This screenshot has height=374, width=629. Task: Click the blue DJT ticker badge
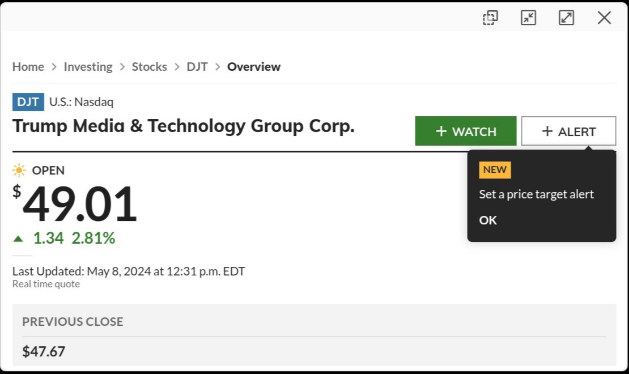pyautogui.click(x=28, y=102)
